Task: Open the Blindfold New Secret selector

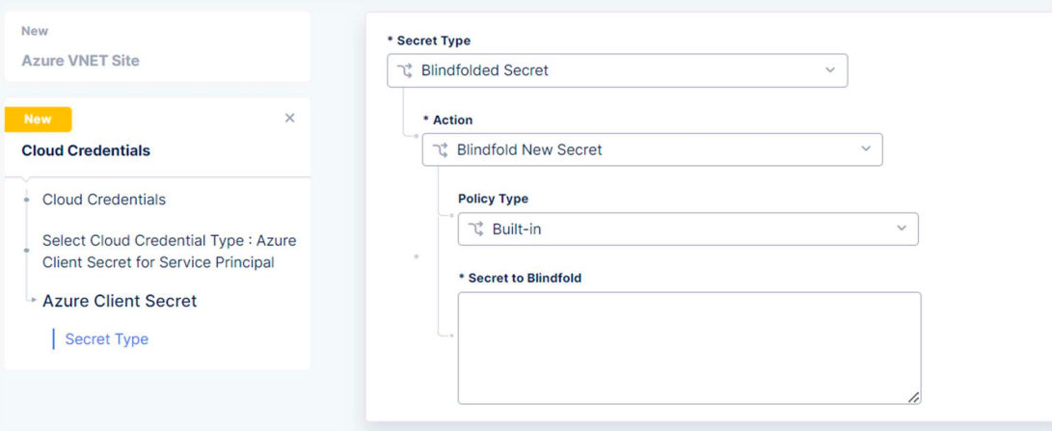Action: tap(652, 149)
